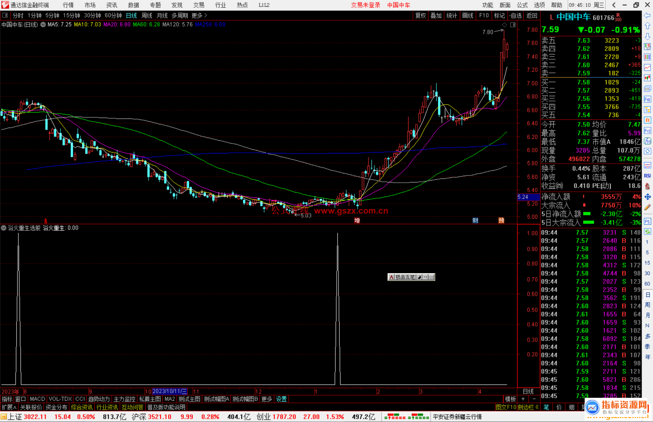653x422 pixels.
Task: Select the 30-minute period sidebar toggle
Action: pyautogui.click(x=647, y=273)
